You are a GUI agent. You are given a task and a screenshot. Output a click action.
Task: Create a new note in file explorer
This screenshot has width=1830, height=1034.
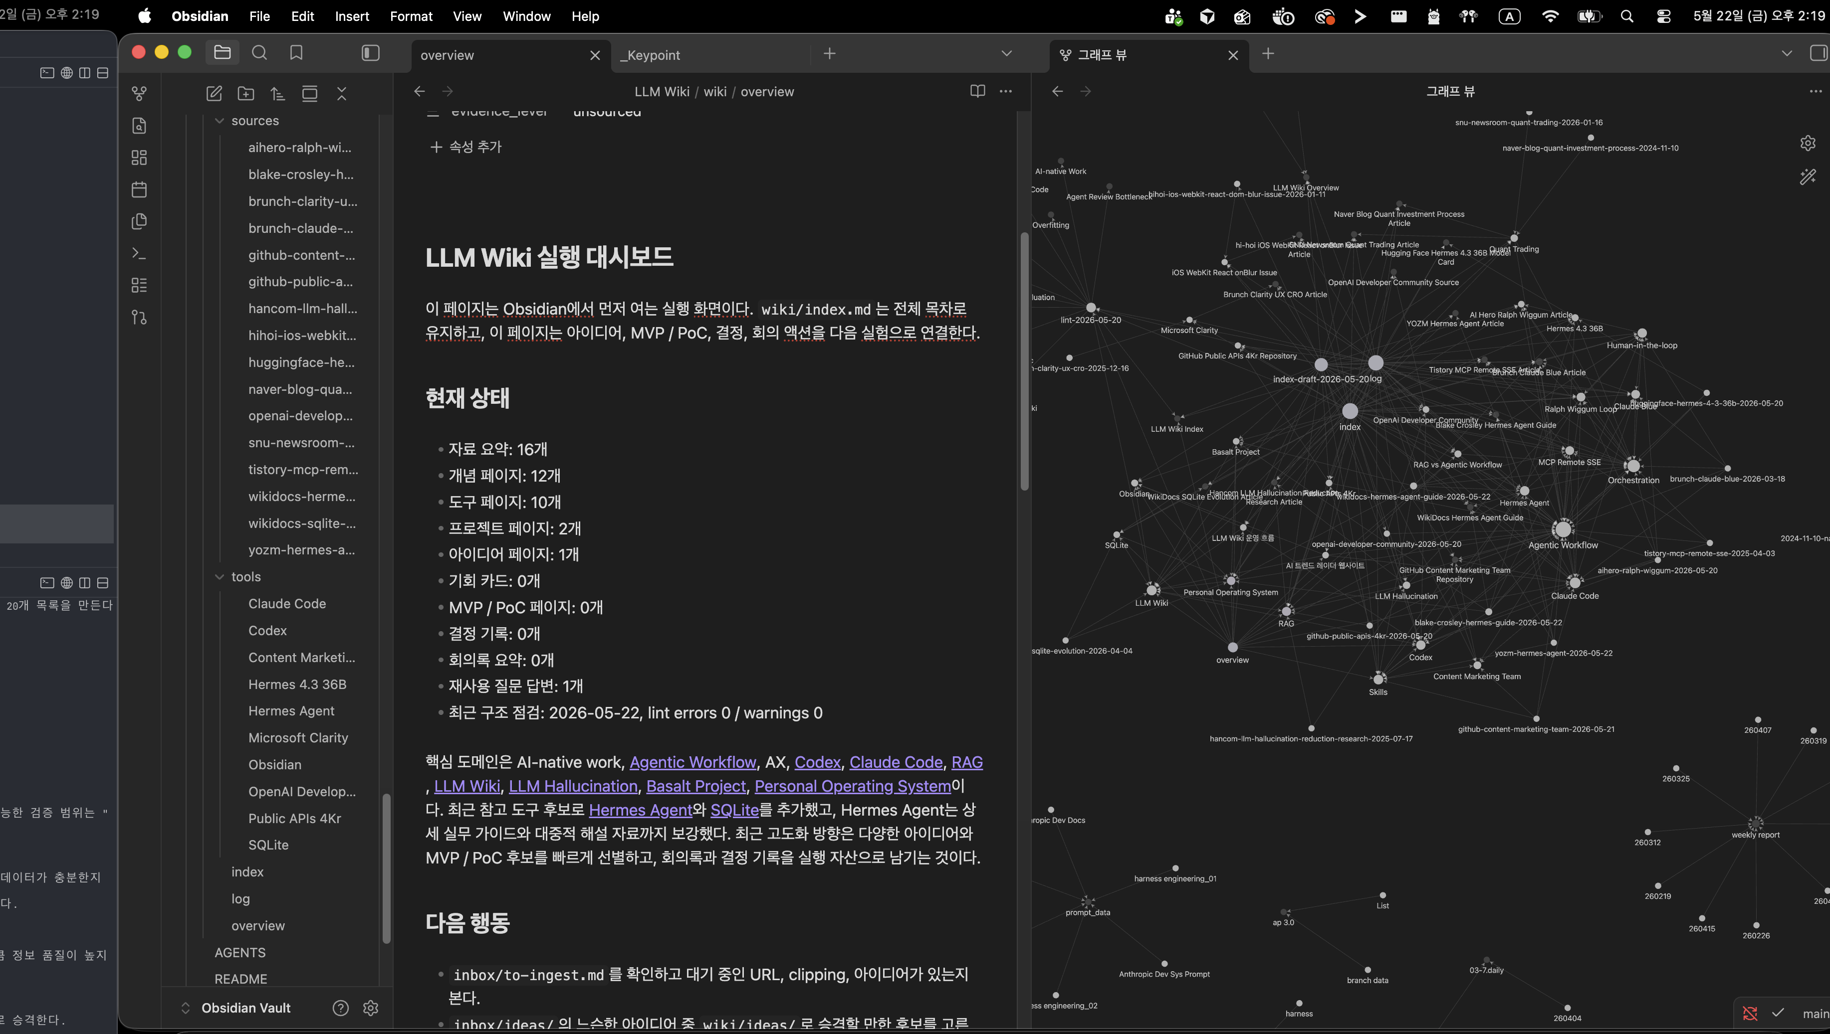click(x=214, y=93)
